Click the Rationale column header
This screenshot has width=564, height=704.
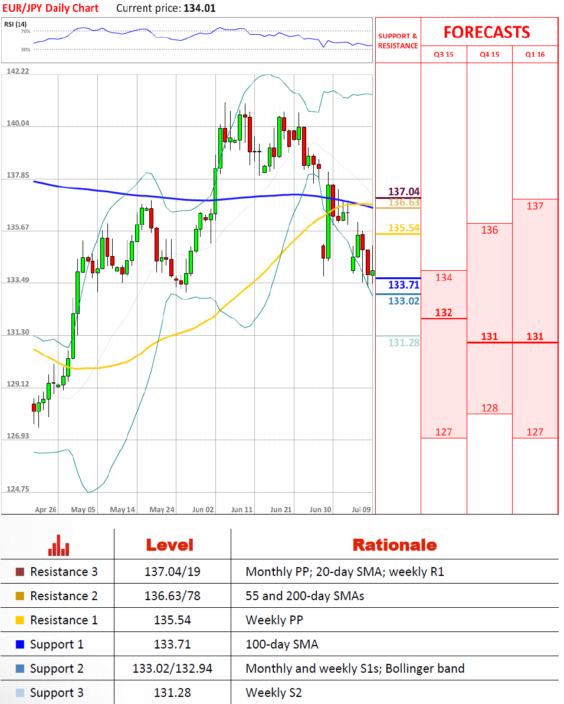[395, 545]
